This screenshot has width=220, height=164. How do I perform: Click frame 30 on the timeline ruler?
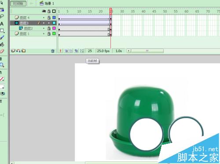click(122, 11)
